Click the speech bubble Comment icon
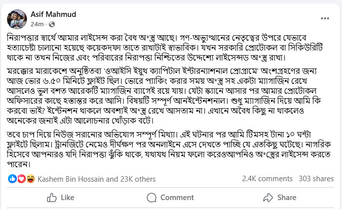Viewport: 342px width, 209px height. [152, 197]
